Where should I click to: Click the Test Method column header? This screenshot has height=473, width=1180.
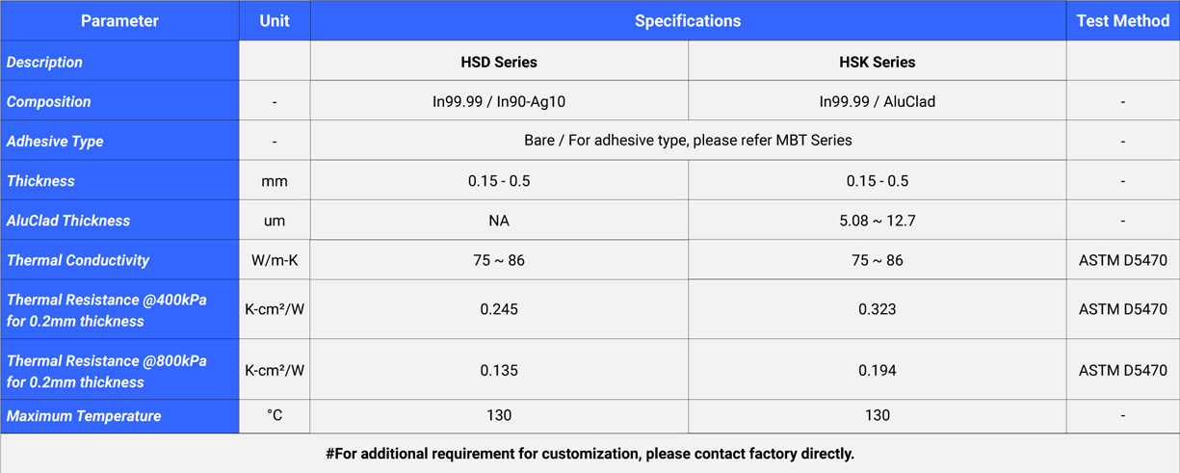click(1122, 20)
